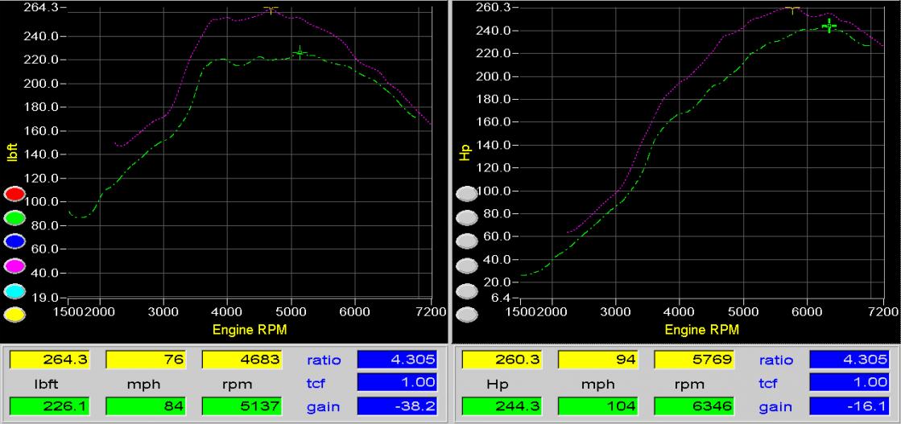Select the yellow 5769 rpm field
This screenshot has height=424, width=901.
coord(686,360)
